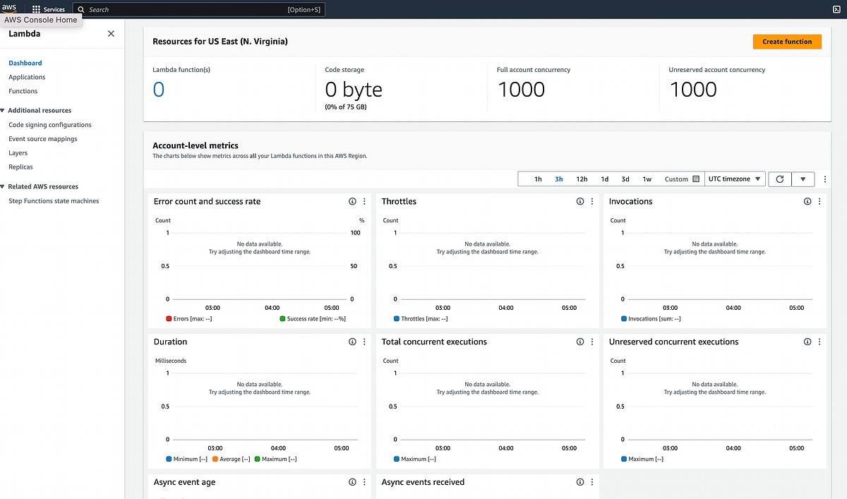Image resolution: width=847 pixels, height=499 pixels.
Task: Select the 1w time range
Action: (647, 179)
